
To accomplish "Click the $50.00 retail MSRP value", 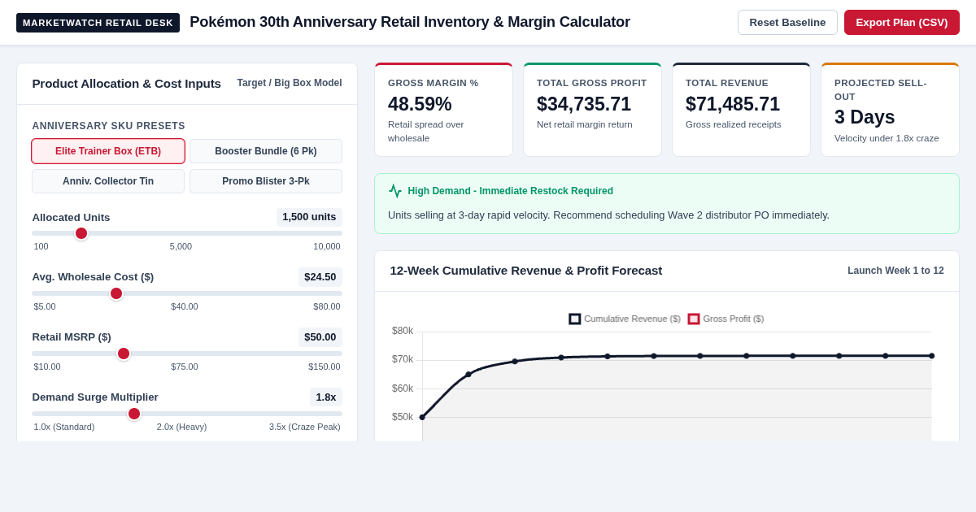I will point(320,337).
